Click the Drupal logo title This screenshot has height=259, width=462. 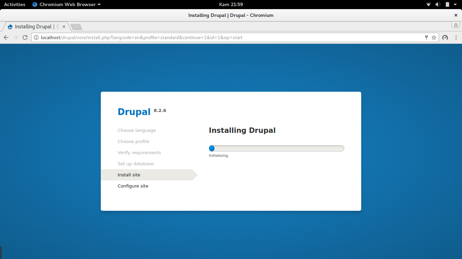pyautogui.click(x=134, y=112)
